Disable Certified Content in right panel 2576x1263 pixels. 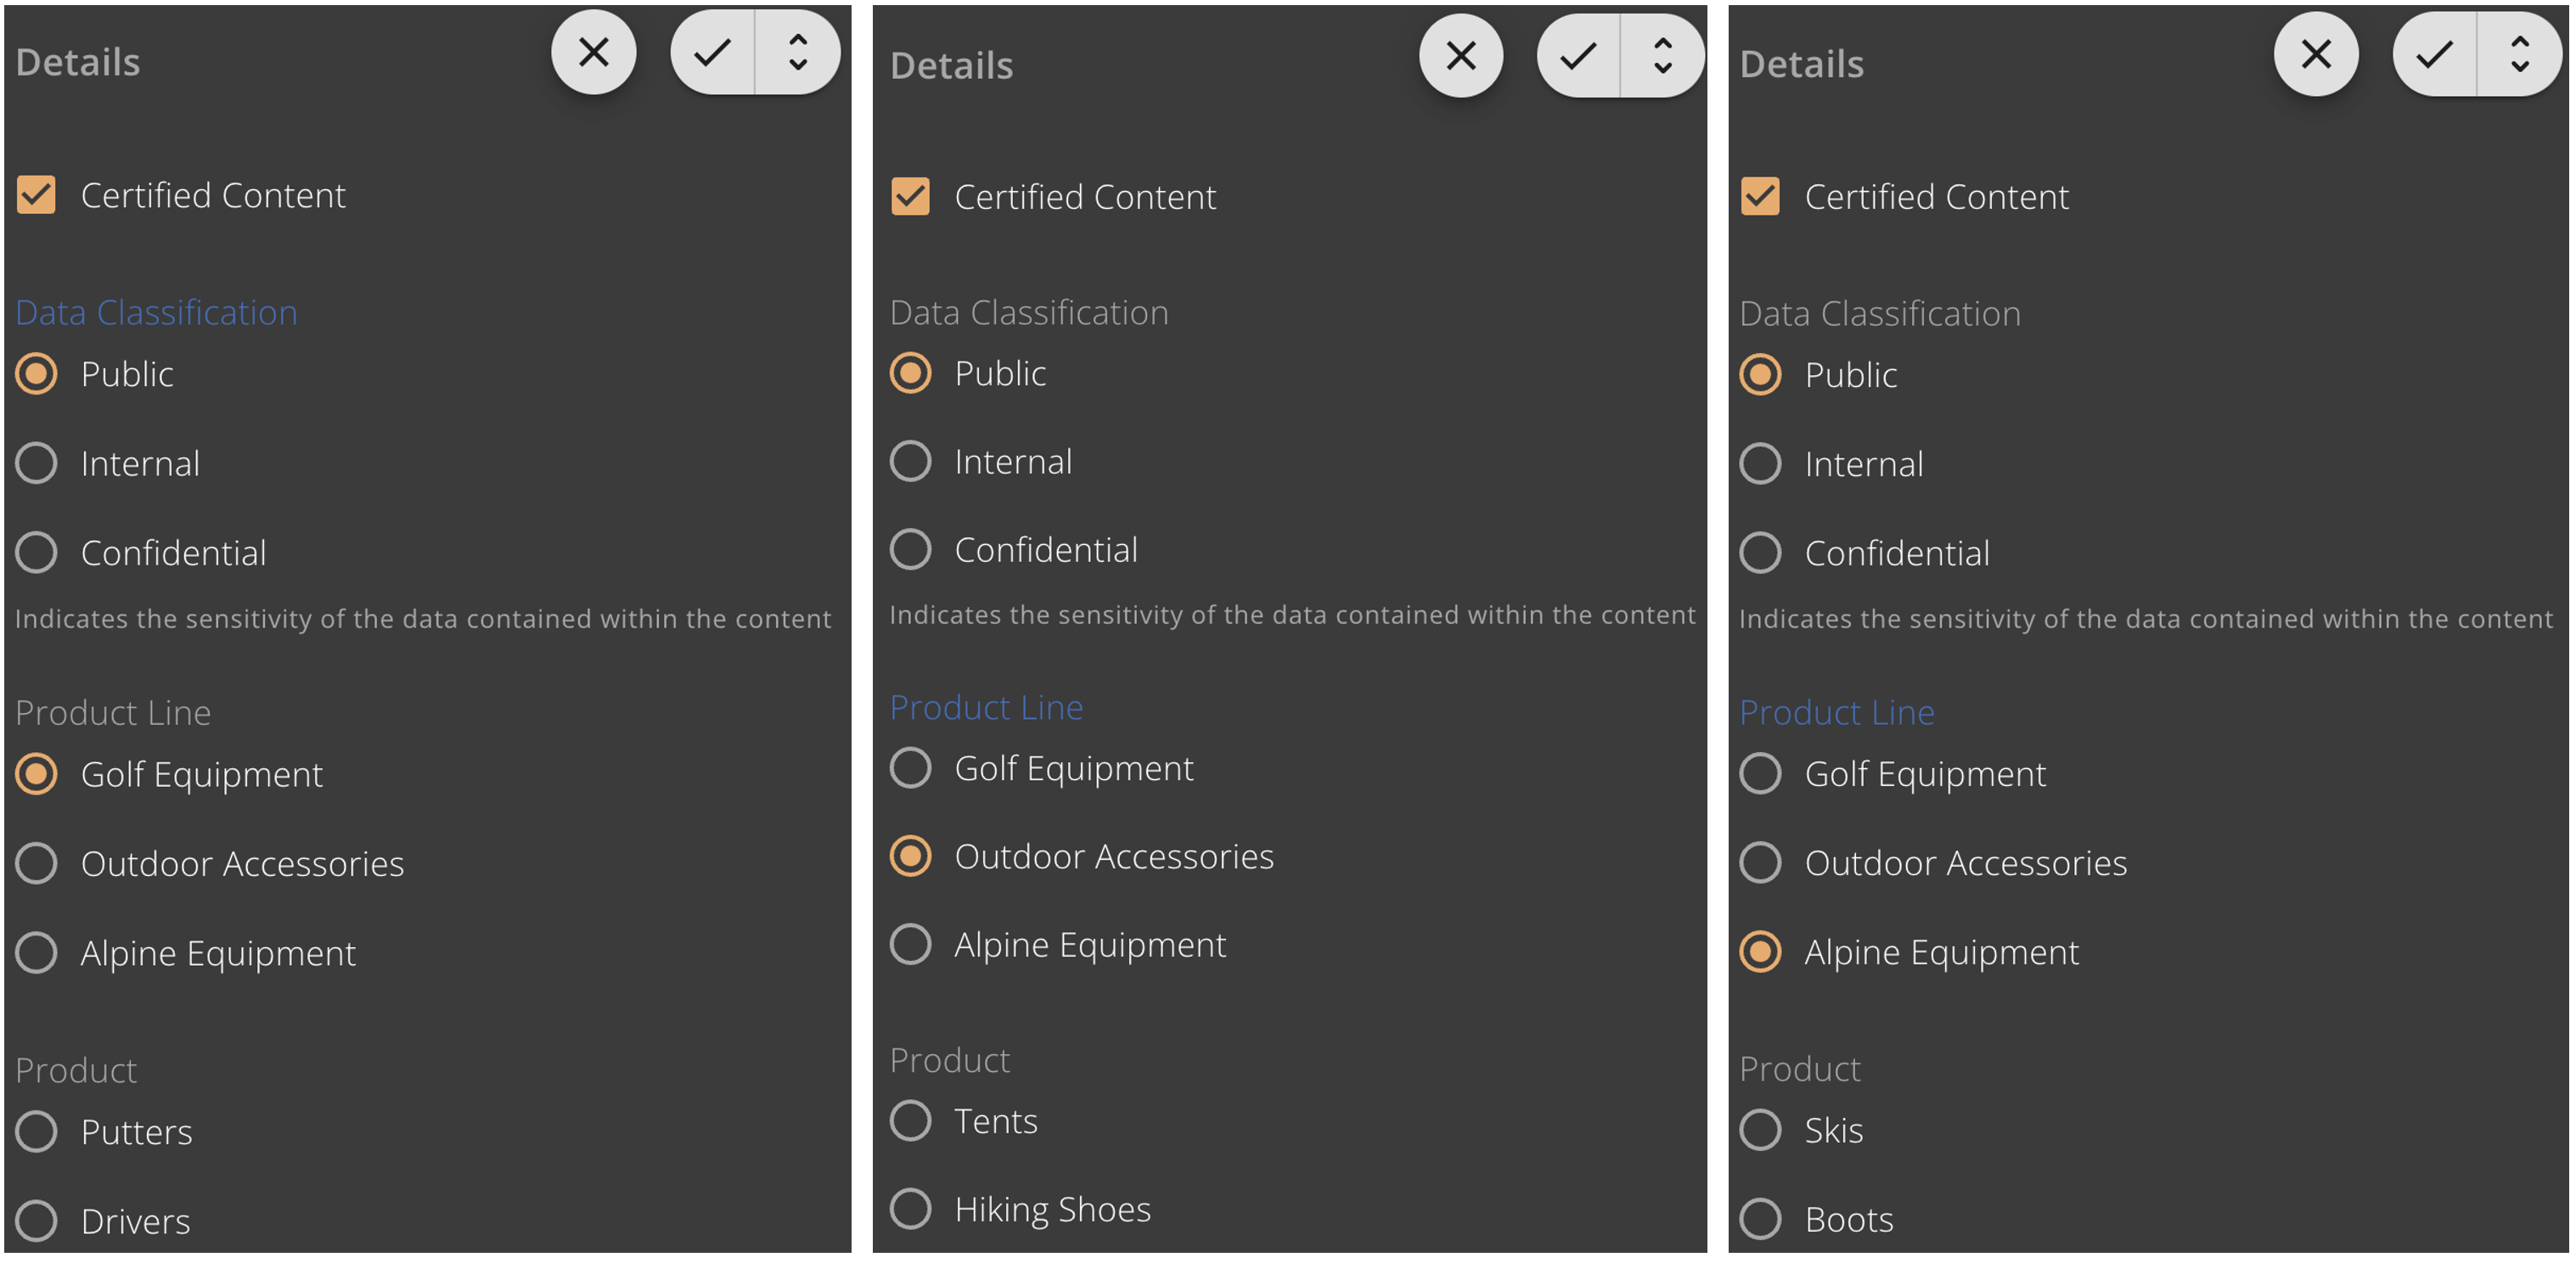coord(1760,197)
